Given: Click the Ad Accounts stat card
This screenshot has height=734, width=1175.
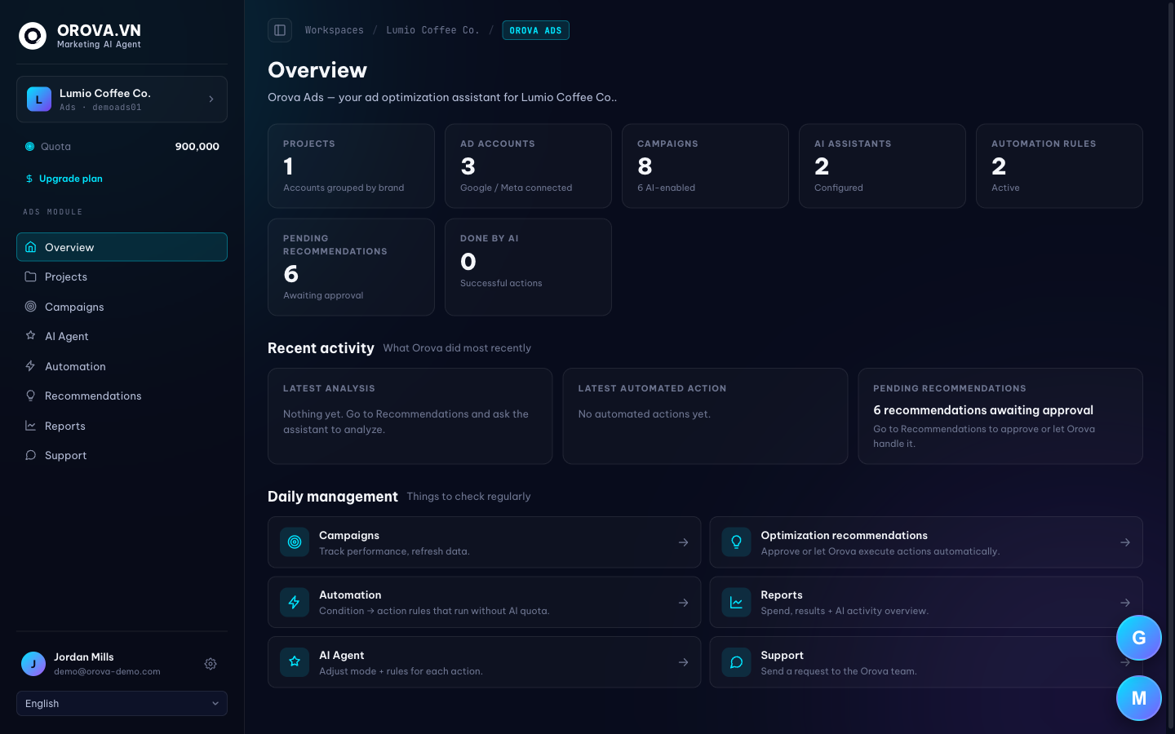Looking at the screenshot, I should (528, 166).
